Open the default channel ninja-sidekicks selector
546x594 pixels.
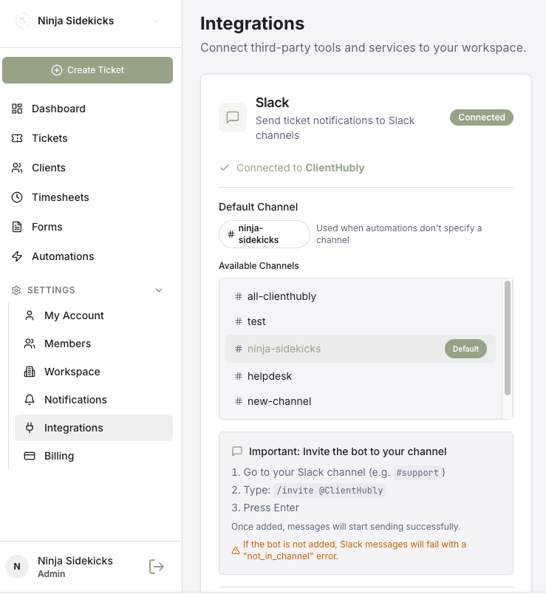click(x=265, y=234)
